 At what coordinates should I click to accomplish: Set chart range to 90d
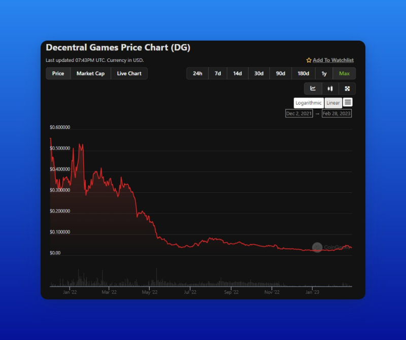point(280,74)
